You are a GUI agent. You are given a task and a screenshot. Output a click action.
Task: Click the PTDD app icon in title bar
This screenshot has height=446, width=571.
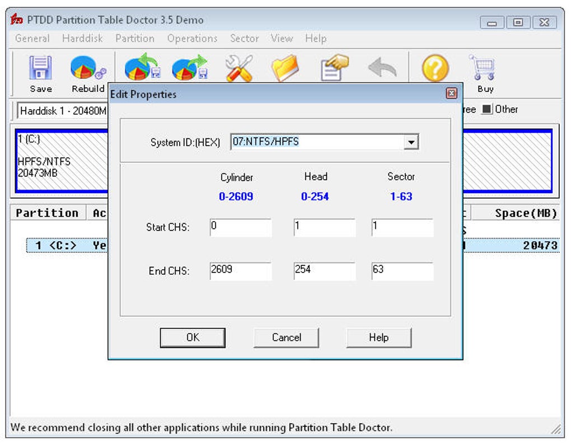[16, 19]
